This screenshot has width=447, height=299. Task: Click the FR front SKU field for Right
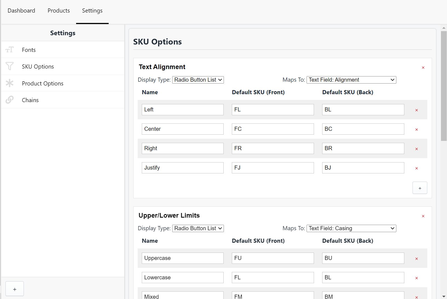[273, 148]
